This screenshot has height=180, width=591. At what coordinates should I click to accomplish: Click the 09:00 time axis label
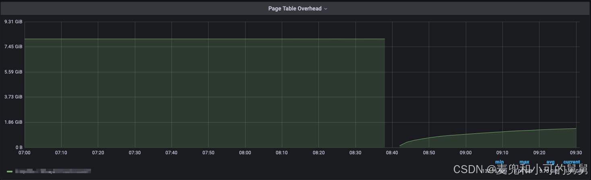point(466,153)
